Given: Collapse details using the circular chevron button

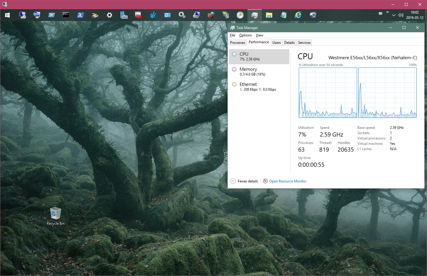Looking at the screenshot, I should point(233,181).
